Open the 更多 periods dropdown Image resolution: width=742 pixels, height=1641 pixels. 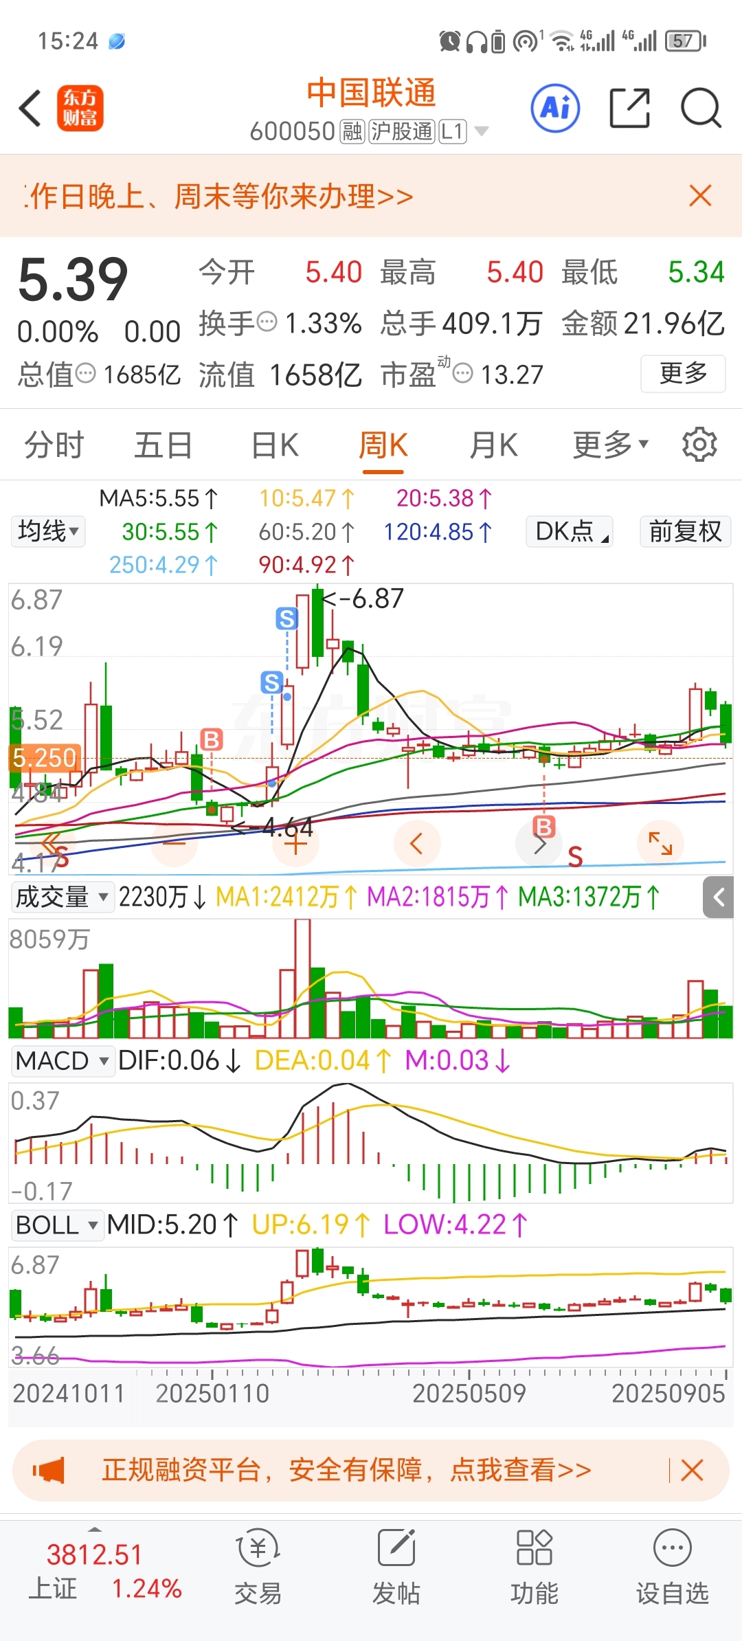[x=611, y=445]
